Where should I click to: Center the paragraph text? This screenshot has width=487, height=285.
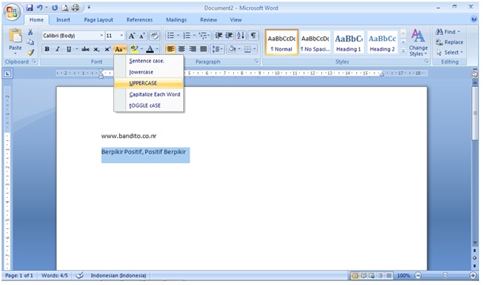(x=182, y=49)
